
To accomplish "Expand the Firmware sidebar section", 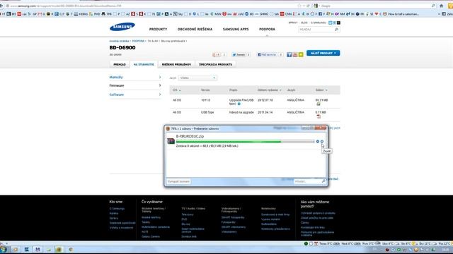I will tap(135, 85).
